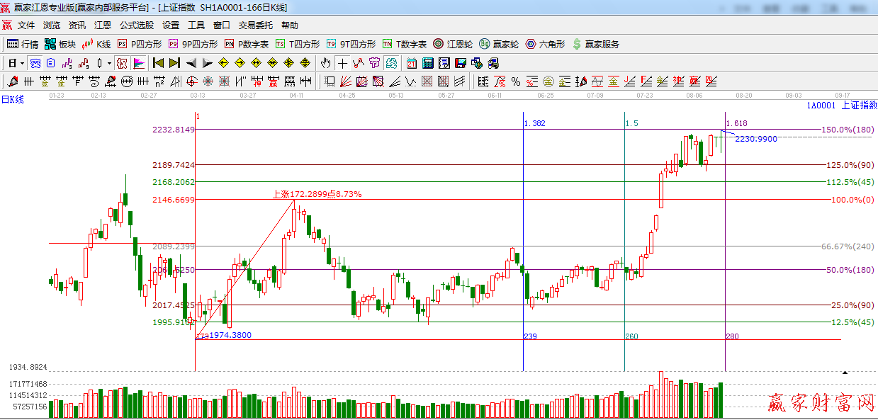Screen dimensions: 878x420
Task: Toggle the crosshair cursor button
Action: tap(342, 63)
